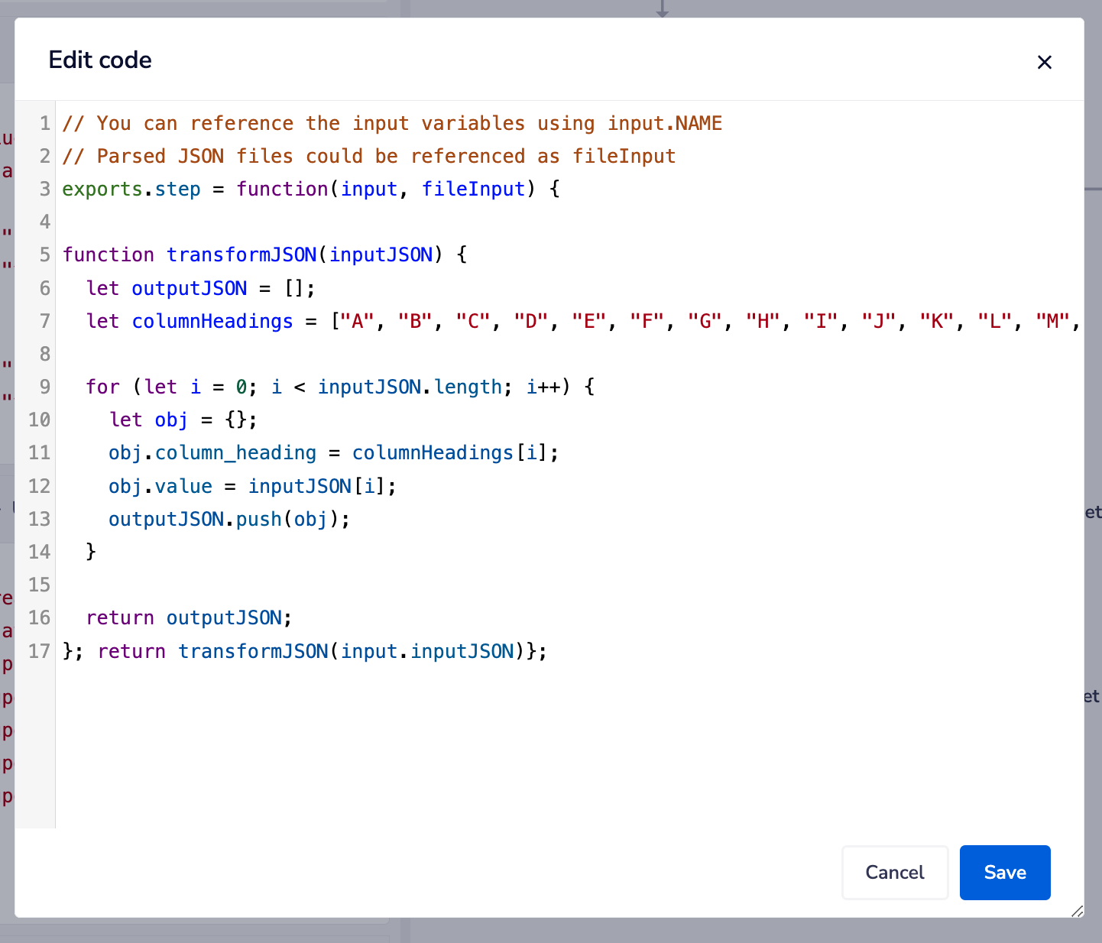Click the for loop on line 9
This screenshot has height=943, width=1102.
pos(103,387)
